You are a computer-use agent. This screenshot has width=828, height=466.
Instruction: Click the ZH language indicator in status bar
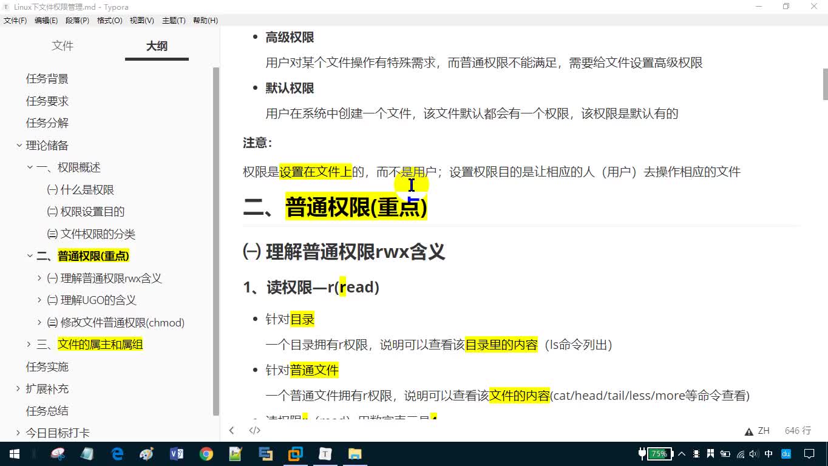tap(764, 431)
